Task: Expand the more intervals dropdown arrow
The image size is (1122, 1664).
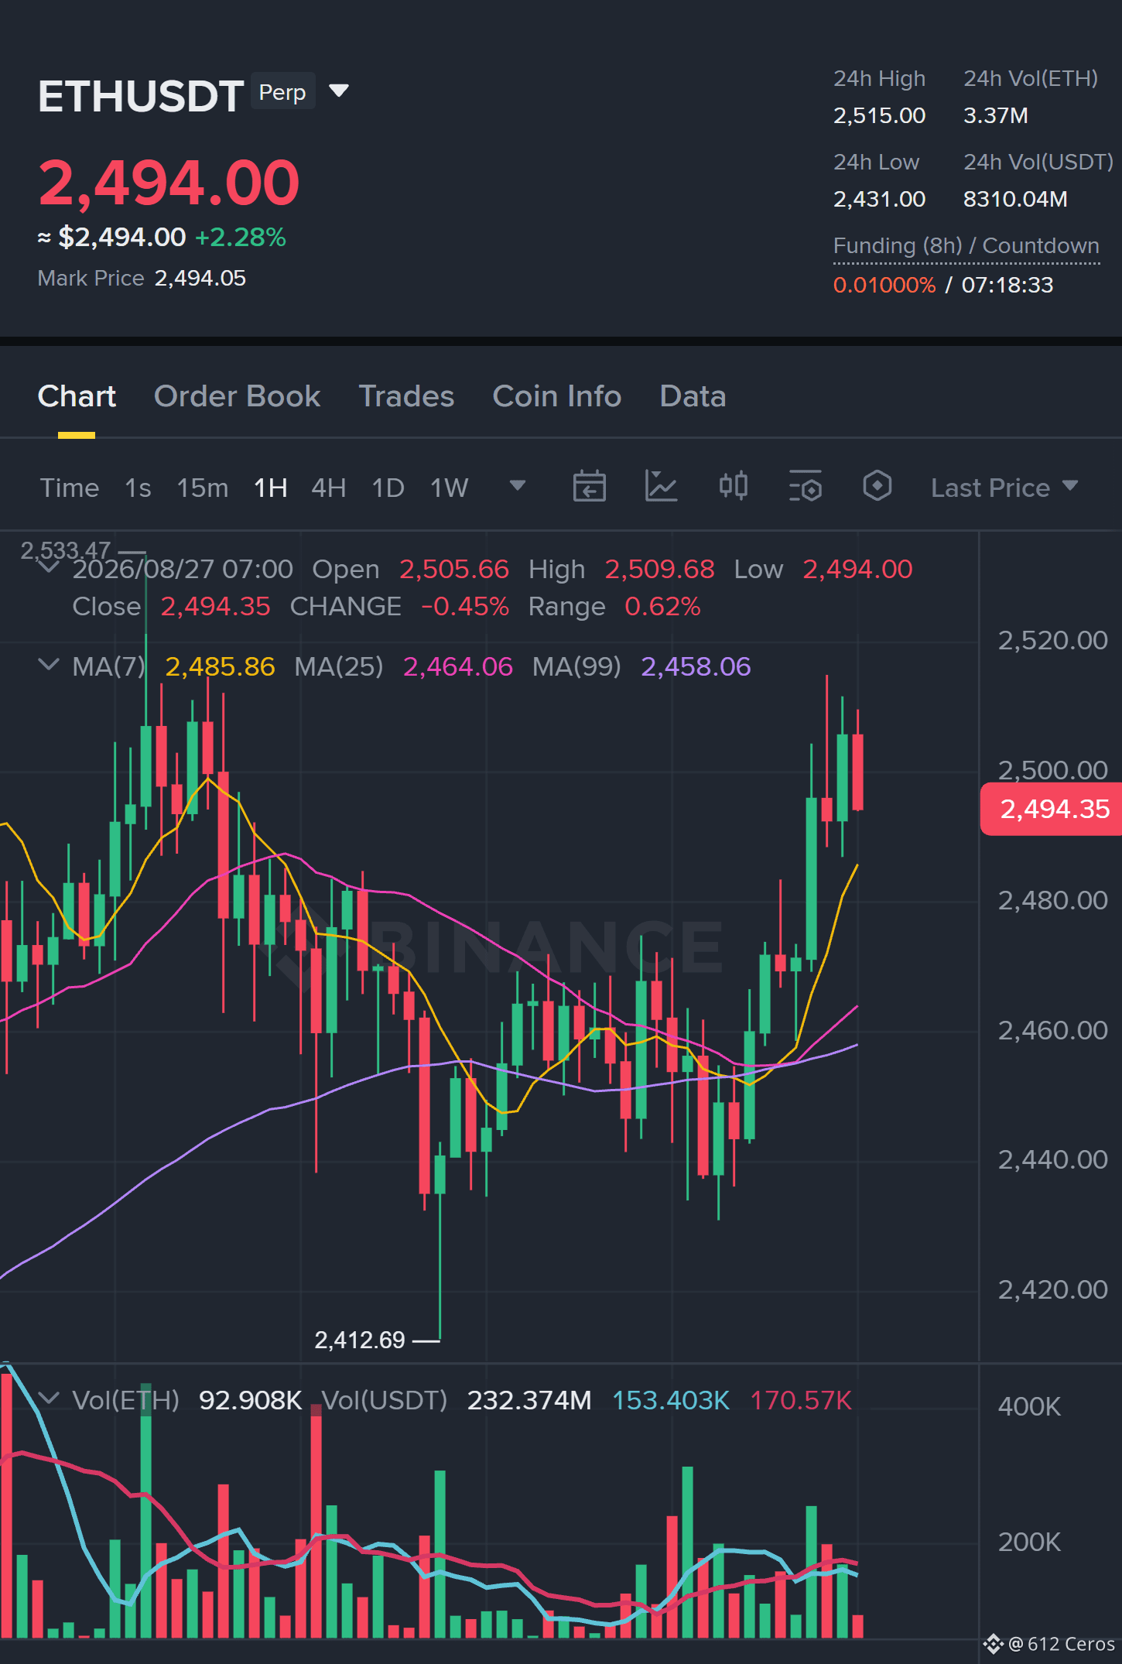Action: 518,486
